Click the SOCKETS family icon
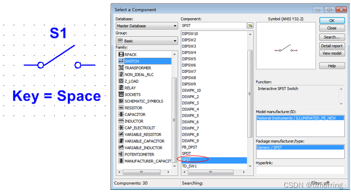This screenshot has height=194, width=351. (121, 94)
